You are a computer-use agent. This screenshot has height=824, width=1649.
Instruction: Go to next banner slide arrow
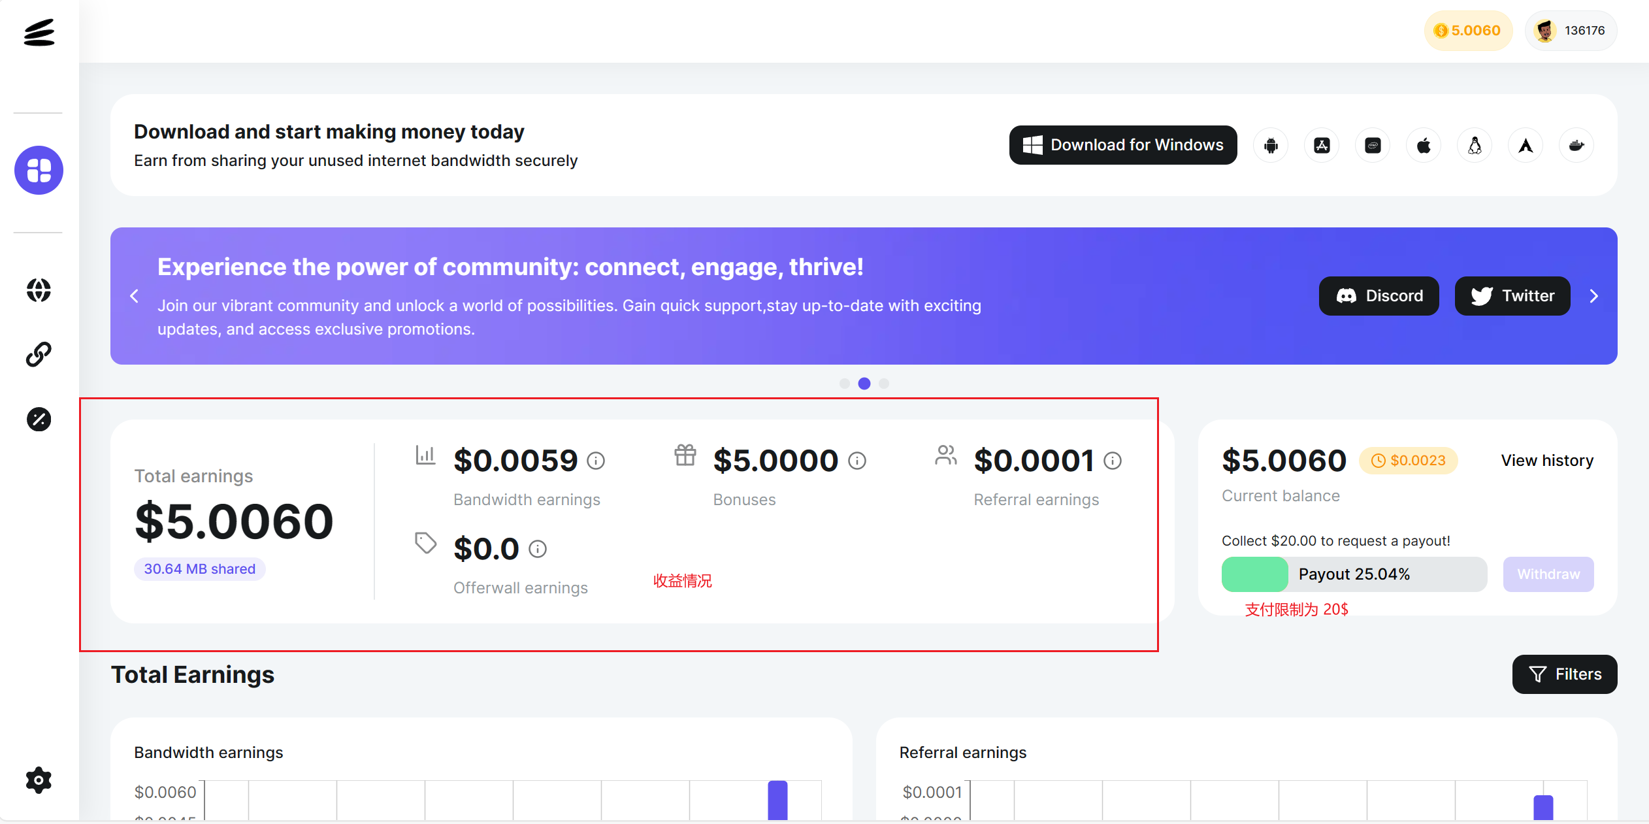point(1594,296)
